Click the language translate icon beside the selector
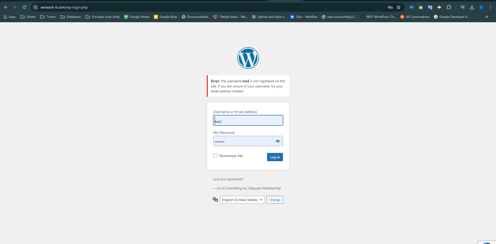Viewport: 496px width, 244px height. coord(215,199)
